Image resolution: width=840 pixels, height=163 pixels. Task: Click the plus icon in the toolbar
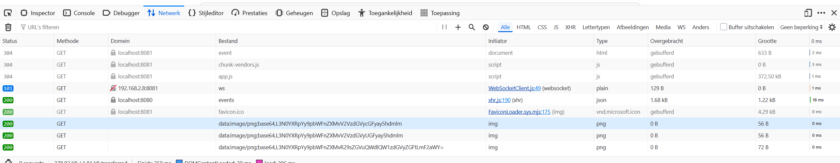point(458,27)
